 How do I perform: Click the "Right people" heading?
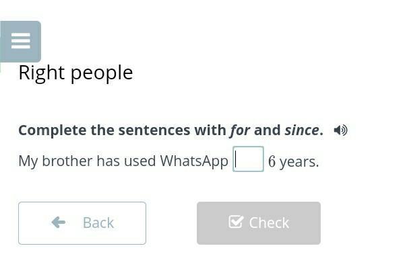point(75,73)
